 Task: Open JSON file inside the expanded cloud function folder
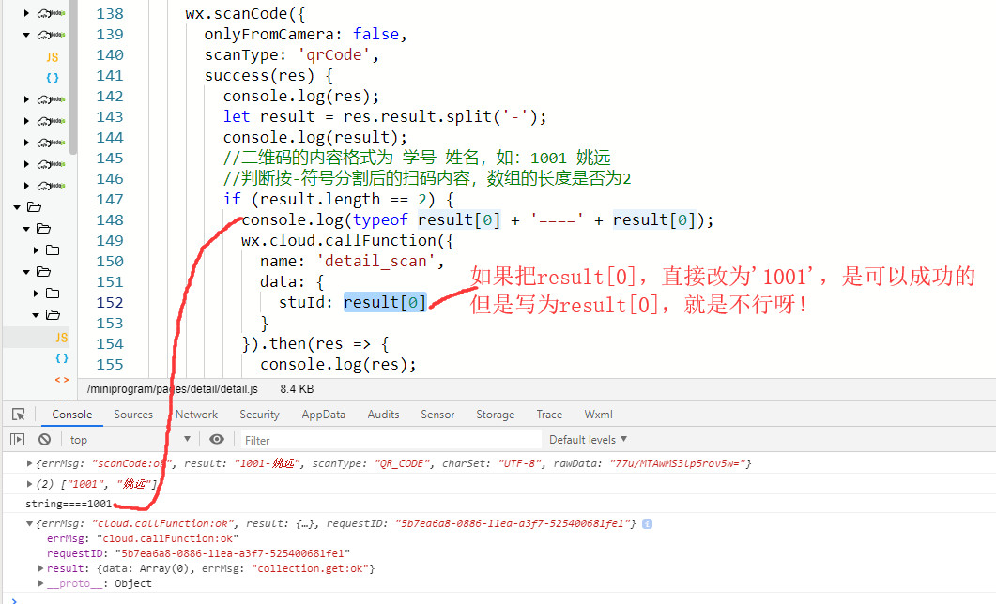[x=52, y=78]
